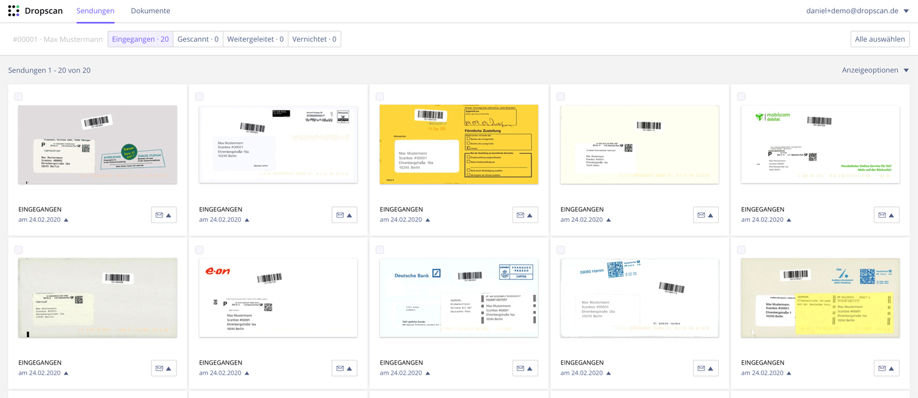Screen dimensions: 918x398
Task: Open account menu daniel+demo@dropscan.de
Action: pos(857,11)
